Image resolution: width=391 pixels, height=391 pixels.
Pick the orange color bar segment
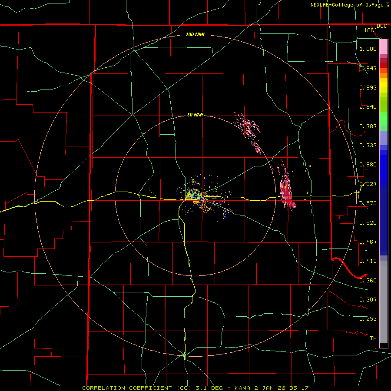(384, 75)
